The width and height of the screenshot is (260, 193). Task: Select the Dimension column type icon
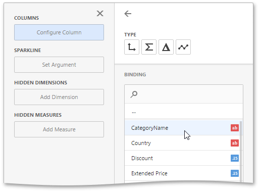pyautogui.click(x=132, y=47)
